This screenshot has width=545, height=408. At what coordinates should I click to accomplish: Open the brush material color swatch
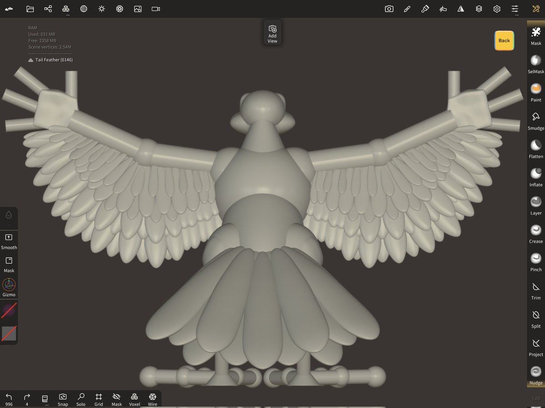(x=9, y=310)
